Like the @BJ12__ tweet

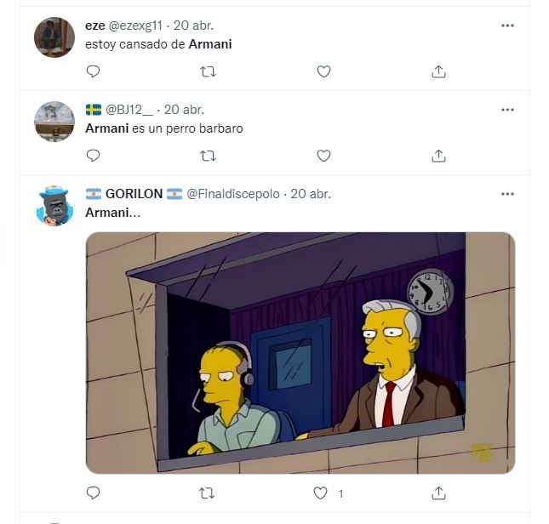323,156
